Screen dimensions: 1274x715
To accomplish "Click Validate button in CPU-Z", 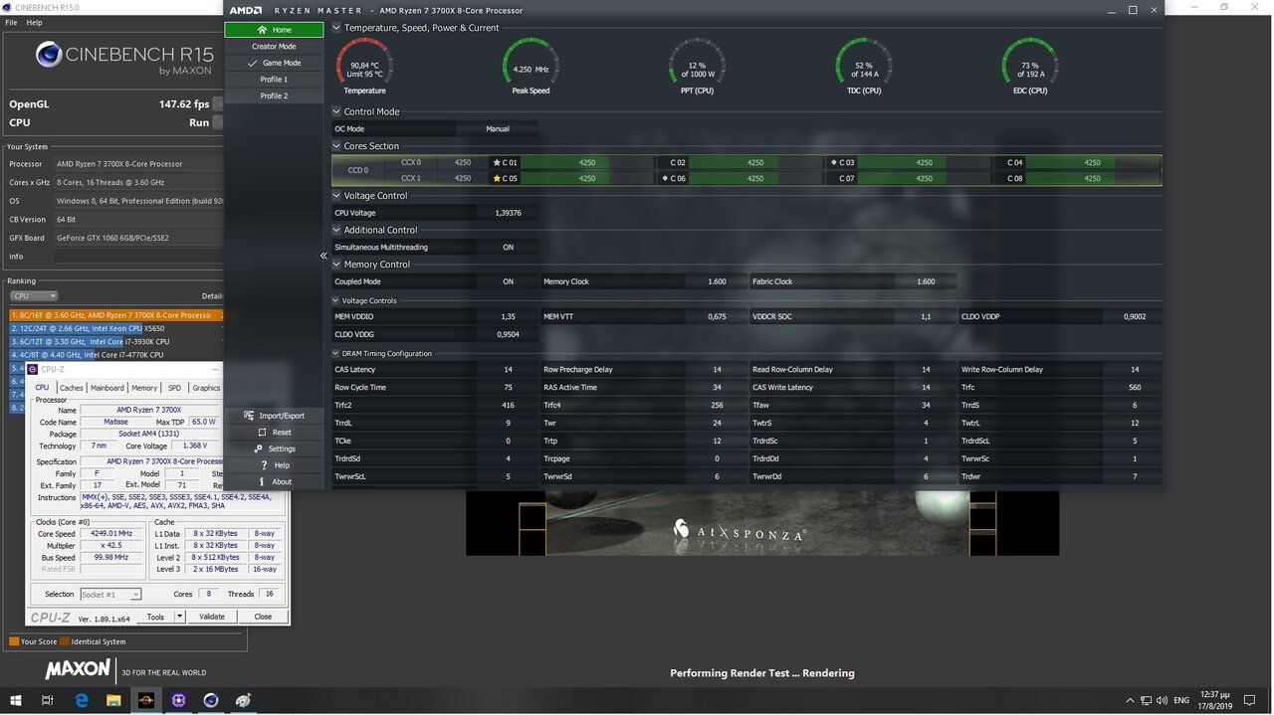I will [x=212, y=617].
